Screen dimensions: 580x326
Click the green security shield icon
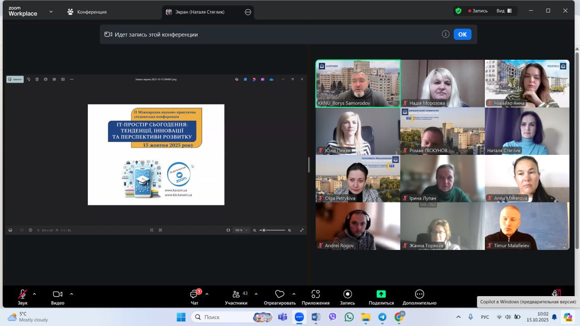click(x=459, y=11)
